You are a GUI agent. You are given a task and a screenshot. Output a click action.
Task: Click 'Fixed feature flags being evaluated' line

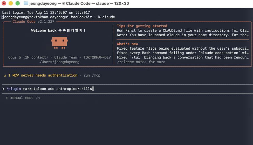[x=183, y=49]
